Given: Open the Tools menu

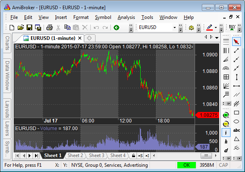Looking at the screenshot, I should tap(147, 17).
